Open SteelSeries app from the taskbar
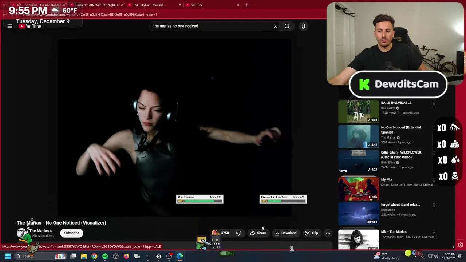Screen dimensions: 466x262 click(x=159, y=256)
